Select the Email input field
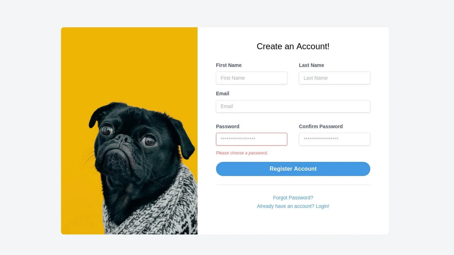The height and width of the screenshot is (255, 454). [x=293, y=106]
